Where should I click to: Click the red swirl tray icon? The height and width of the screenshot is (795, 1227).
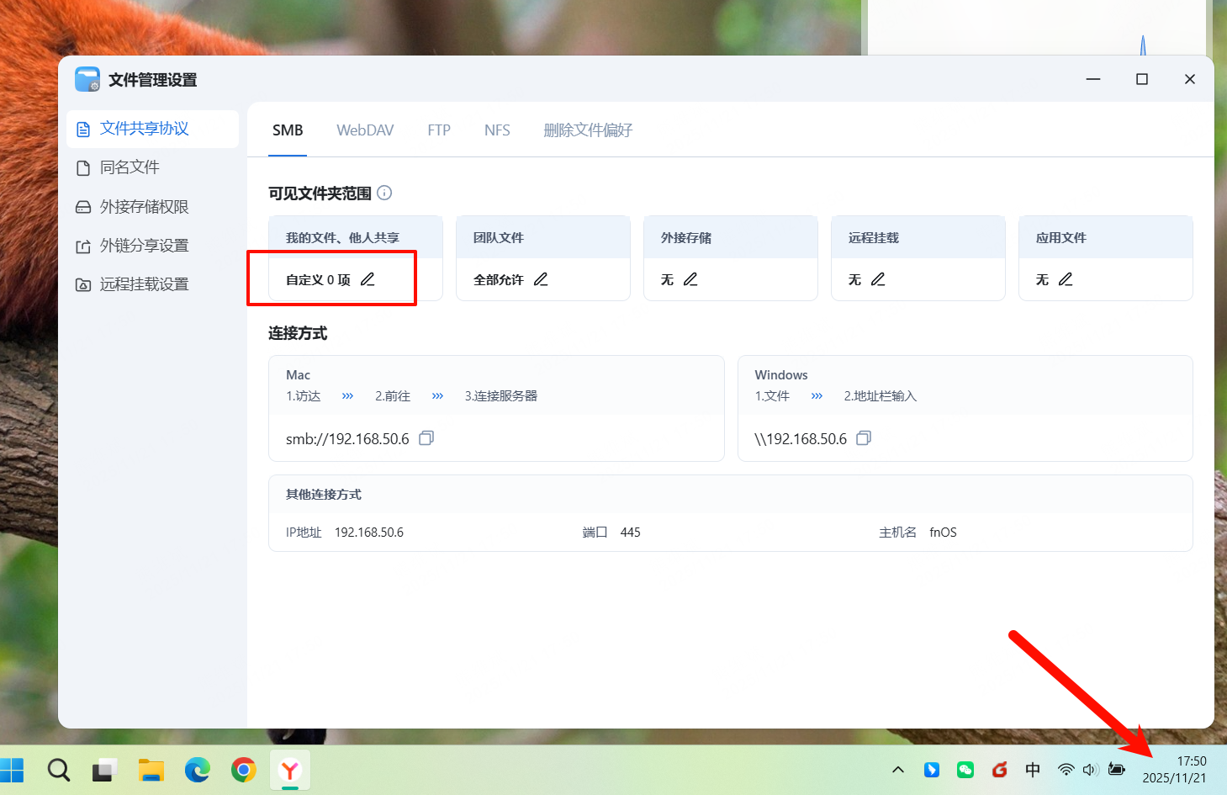tap(999, 770)
